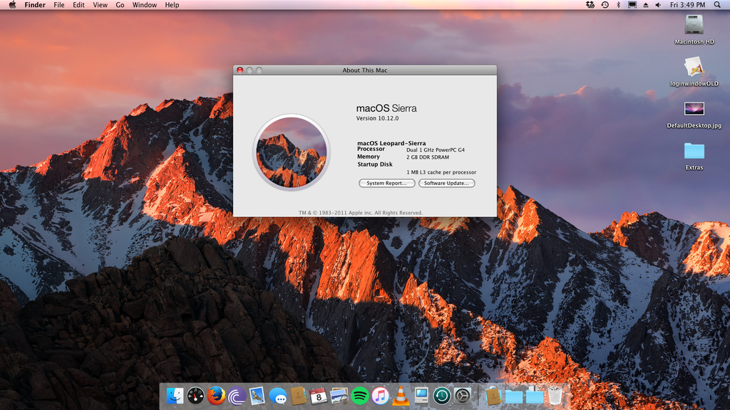
Task: Click the Version 10.12.0 text
Action: pos(378,119)
